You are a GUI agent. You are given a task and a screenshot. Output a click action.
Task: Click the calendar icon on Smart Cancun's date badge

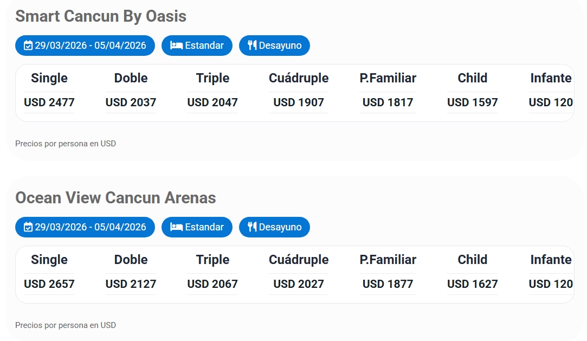(x=28, y=46)
